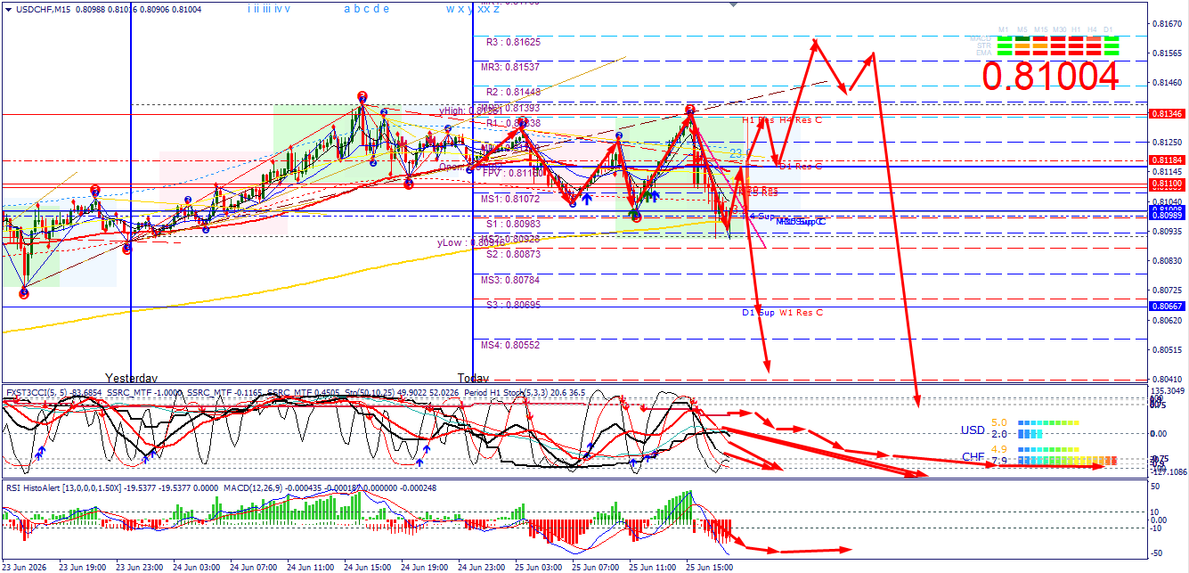Click the MACD H4 trend cell
This screenshot has width=1189, height=573.
[1094, 38]
